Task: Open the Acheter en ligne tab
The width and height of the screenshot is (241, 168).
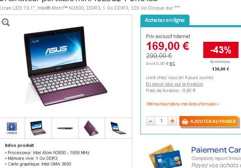Action: point(165,20)
